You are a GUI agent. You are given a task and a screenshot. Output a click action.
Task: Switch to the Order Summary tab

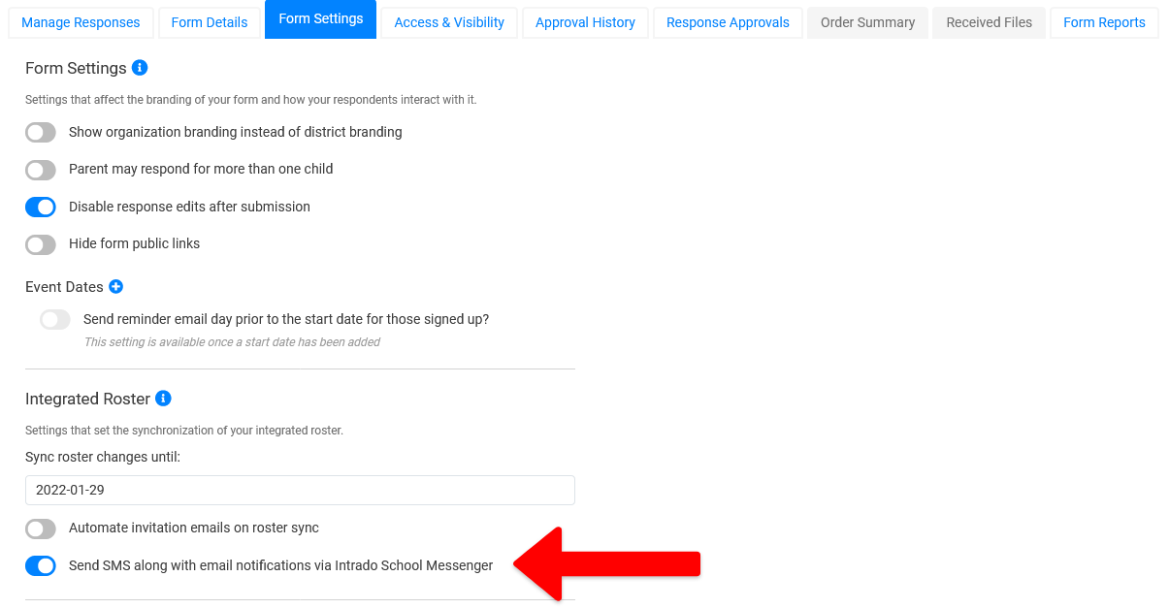(x=867, y=22)
